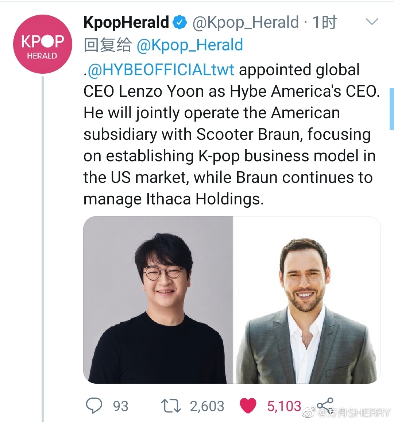Unlike the tweet via red heart

click(x=248, y=406)
